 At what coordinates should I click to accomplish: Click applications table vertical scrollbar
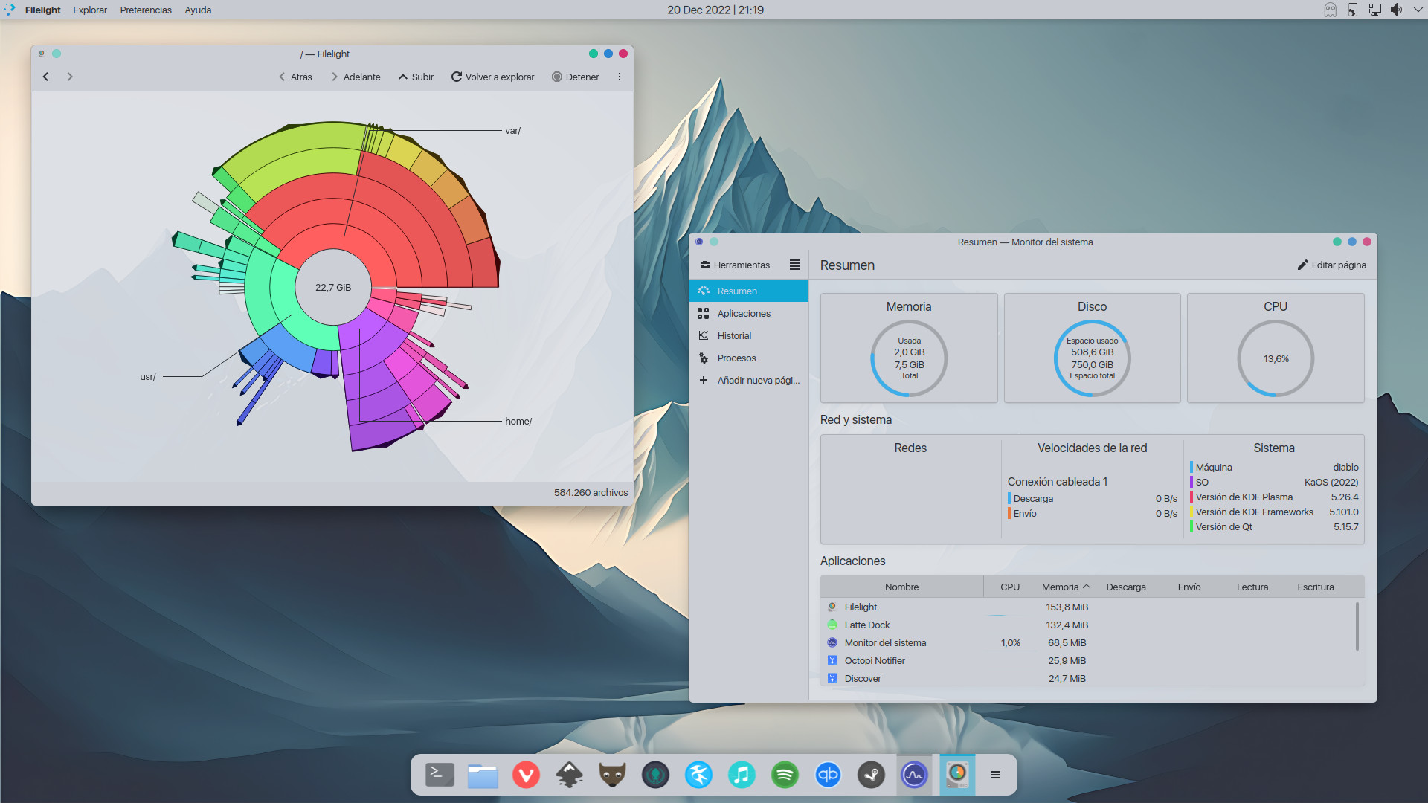1357,626
